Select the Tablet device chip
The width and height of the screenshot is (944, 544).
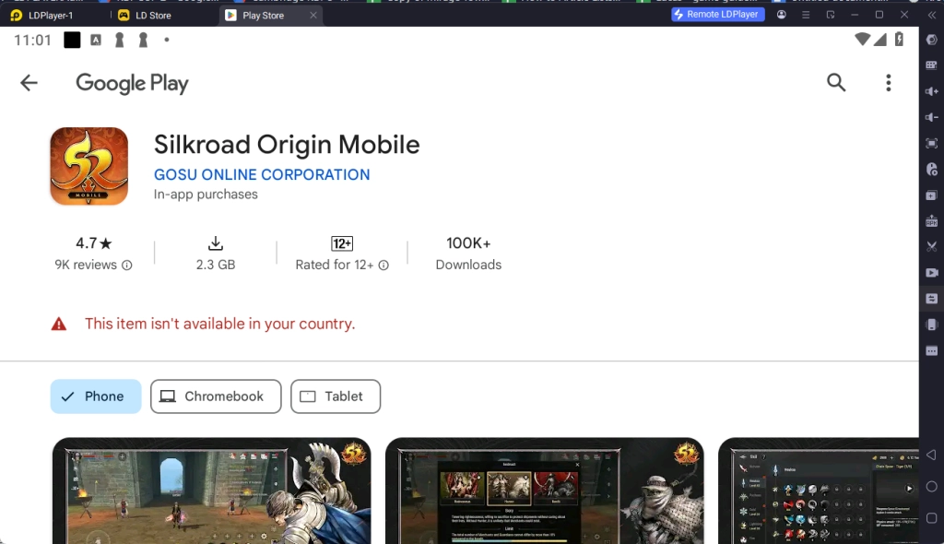tap(336, 396)
